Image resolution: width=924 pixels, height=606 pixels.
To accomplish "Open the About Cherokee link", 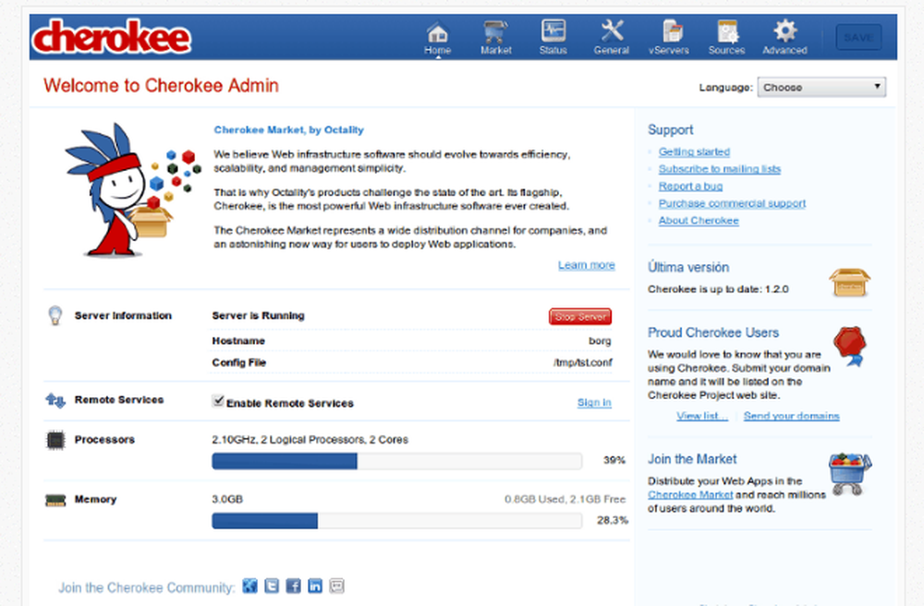I will point(699,220).
